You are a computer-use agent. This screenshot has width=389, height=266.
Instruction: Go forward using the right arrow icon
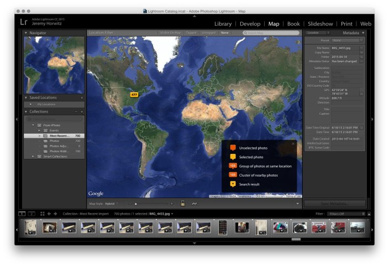pos(55,214)
